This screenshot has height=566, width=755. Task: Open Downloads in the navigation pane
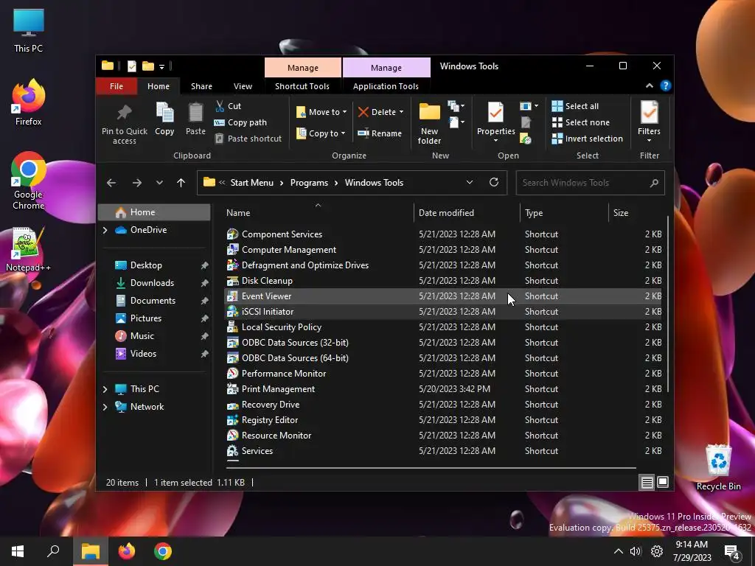click(152, 283)
